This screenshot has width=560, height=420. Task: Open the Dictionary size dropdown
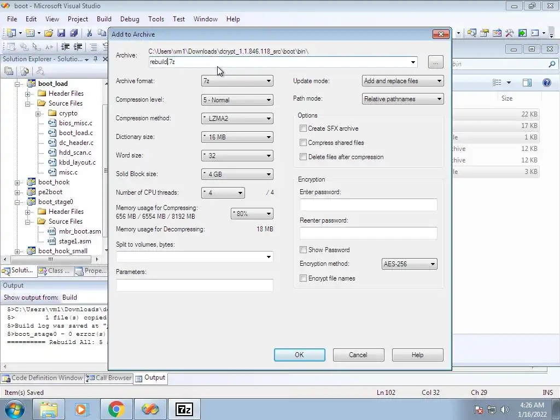237,137
